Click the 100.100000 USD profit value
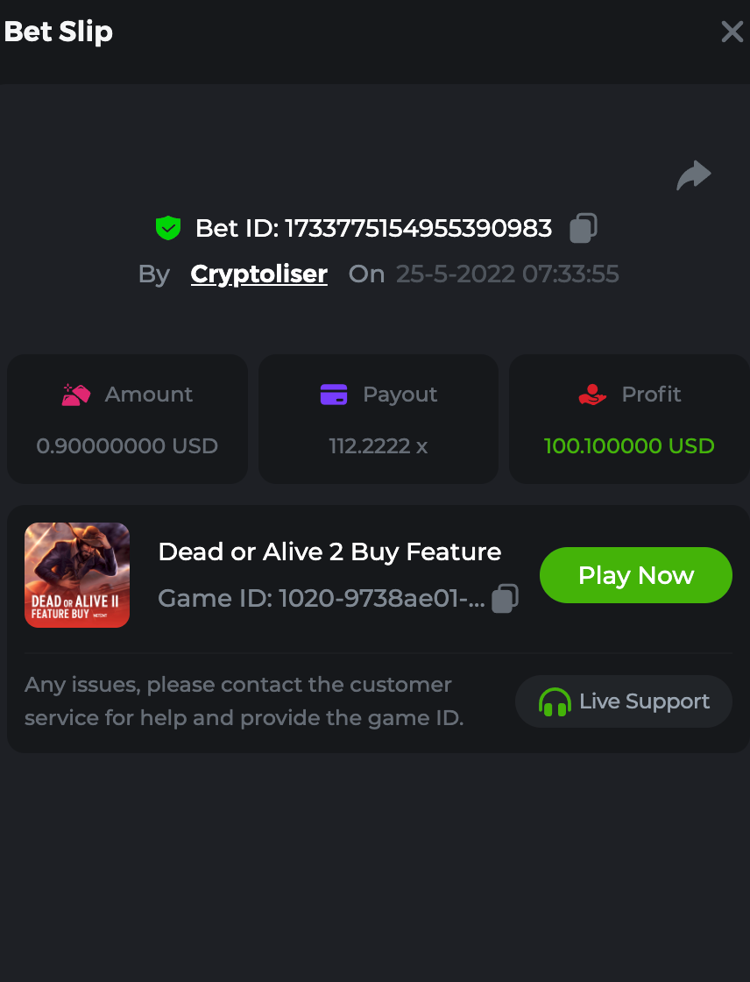Screen dimensions: 750x982 click(629, 446)
